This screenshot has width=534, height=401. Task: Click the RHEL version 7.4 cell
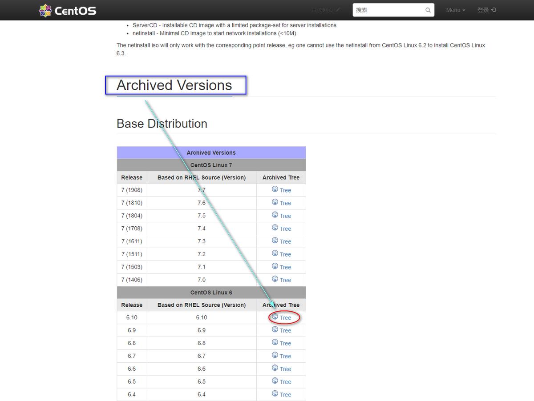[x=202, y=229]
